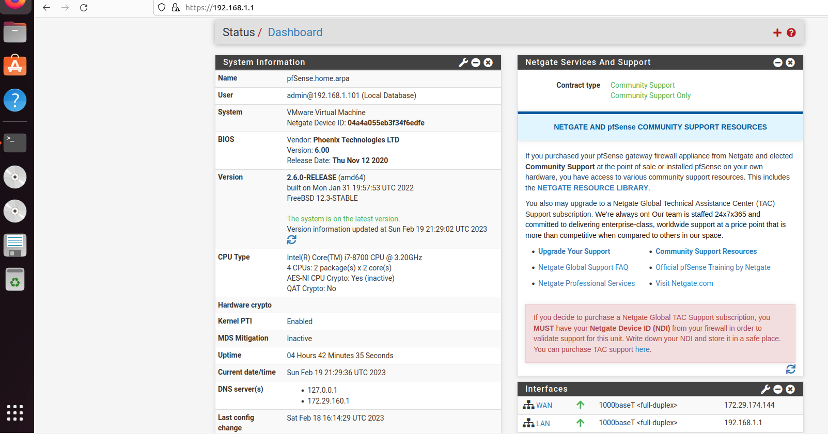The image size is (828, 434).
Task: Open Netgate Global Support FAQ link
Action: (583, 267)
